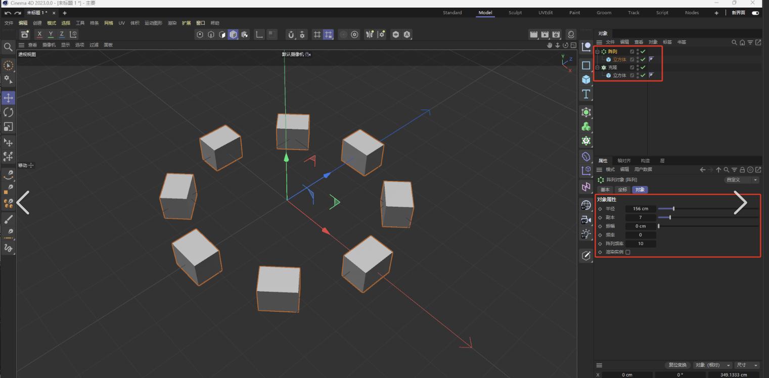This screenshot has width=769, height=378.
Task: Click the 半径 slider track
Action: (x=708, y=209)
